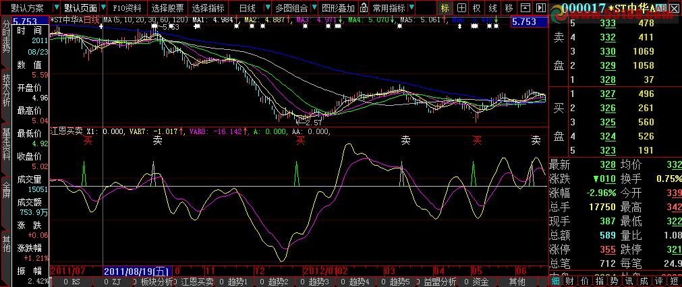Click the 图形叠加 overlay button

coord(338,8)
